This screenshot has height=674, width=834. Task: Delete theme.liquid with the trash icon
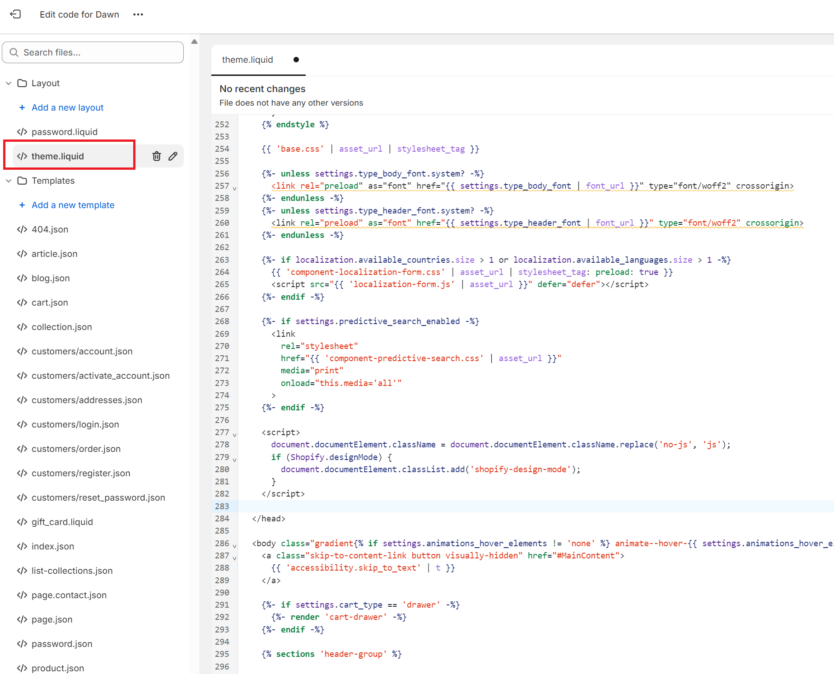tap(156, 156)
